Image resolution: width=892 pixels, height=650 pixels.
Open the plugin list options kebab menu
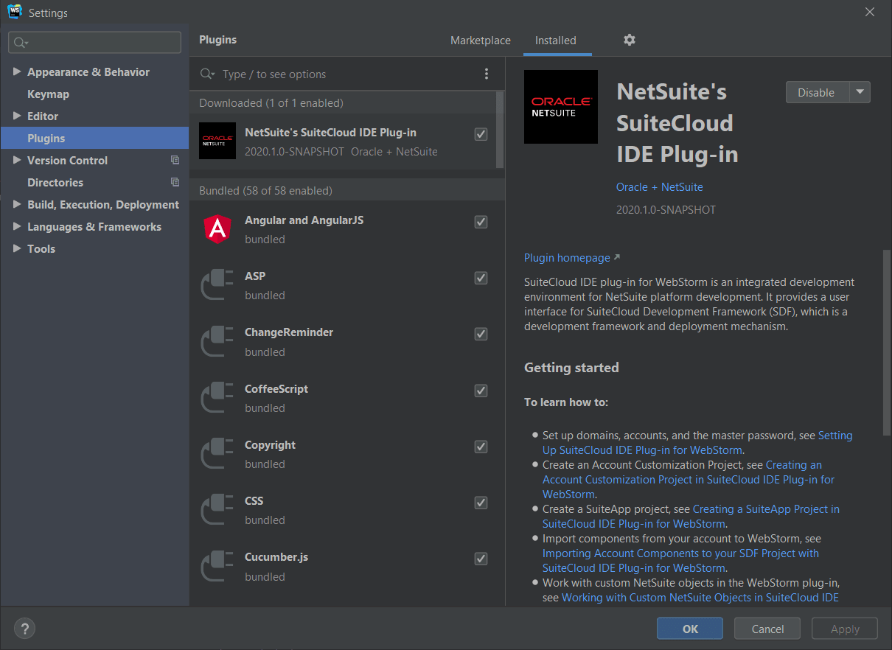coord(486,74)
